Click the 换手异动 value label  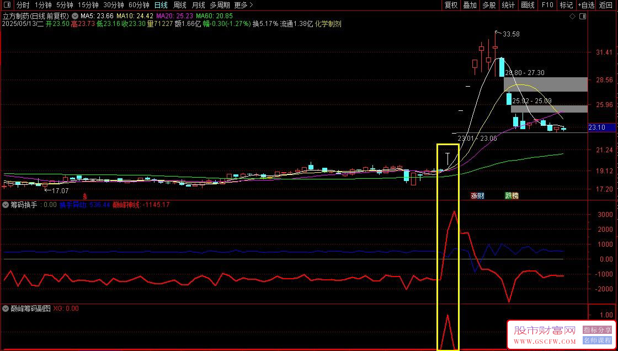(x=84, y=205)
